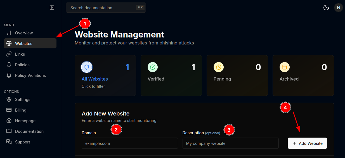This screenshot has height=158, width=345.
Task: Click the Links chain icon
Action: pos(9,54)
